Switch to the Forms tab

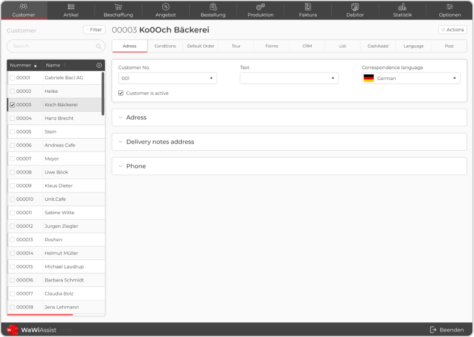tap(271, 46)
